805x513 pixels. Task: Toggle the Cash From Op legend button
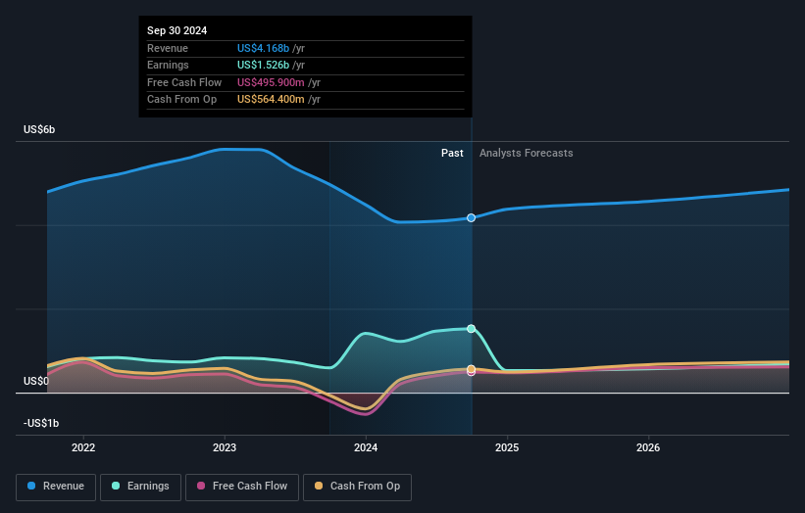click(357, 487)
